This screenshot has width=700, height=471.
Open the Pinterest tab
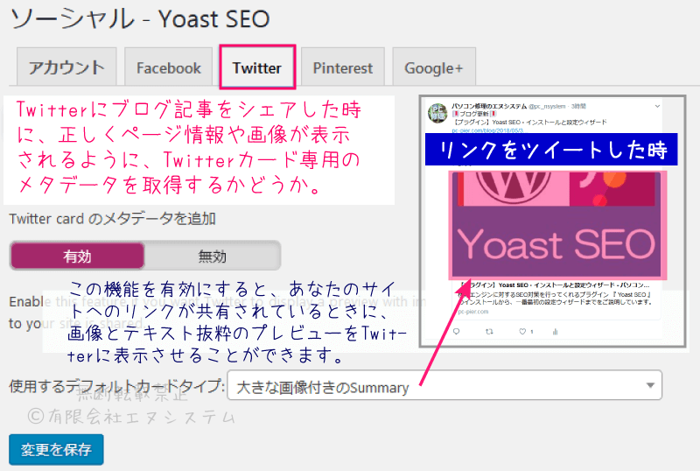tap(342, 67)
